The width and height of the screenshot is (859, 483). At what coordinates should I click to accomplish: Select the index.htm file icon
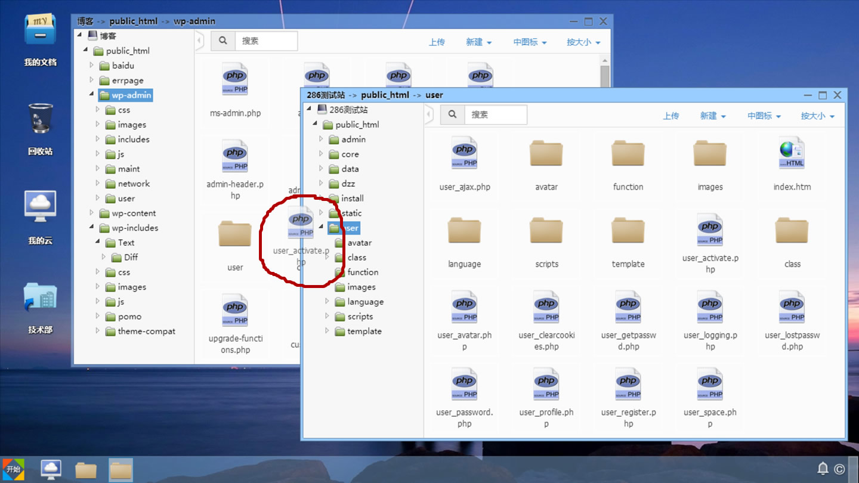tap(792, 153)
